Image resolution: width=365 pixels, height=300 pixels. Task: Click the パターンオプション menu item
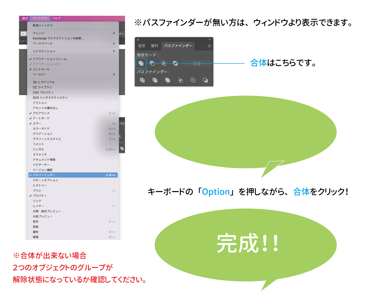(73, 180)
